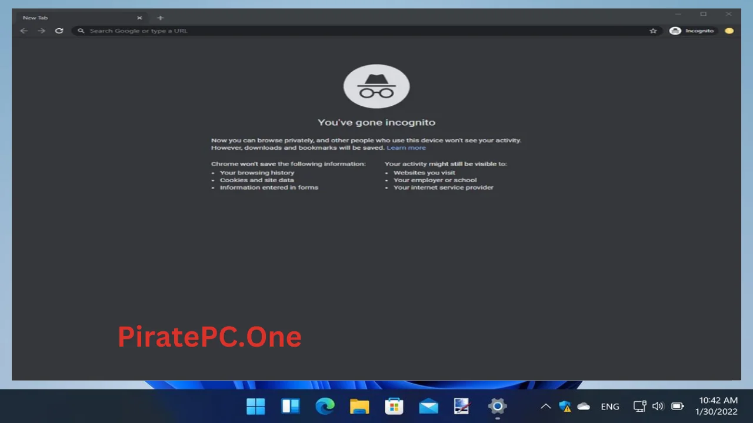
Task: Launch Microsoft Edge from the taskbar
Action: tap(325, 406)
